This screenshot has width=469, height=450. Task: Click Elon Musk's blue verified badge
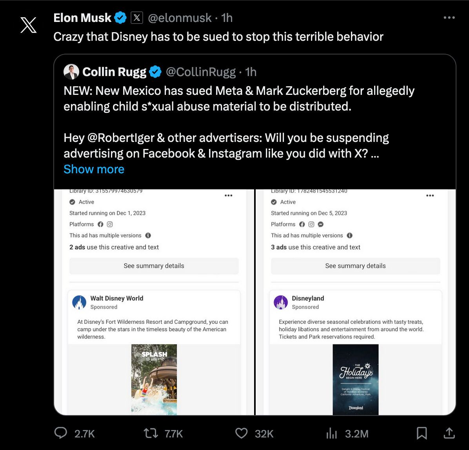pyautogui.click(x=120, y=17)
